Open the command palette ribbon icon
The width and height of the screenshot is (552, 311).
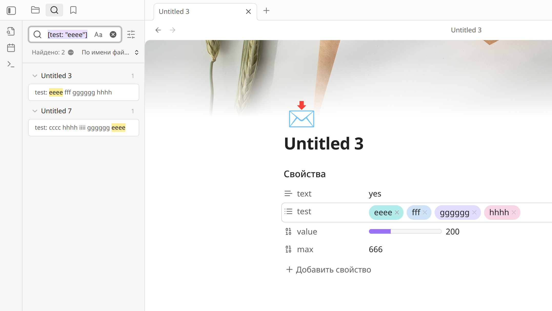pos(11,64)
